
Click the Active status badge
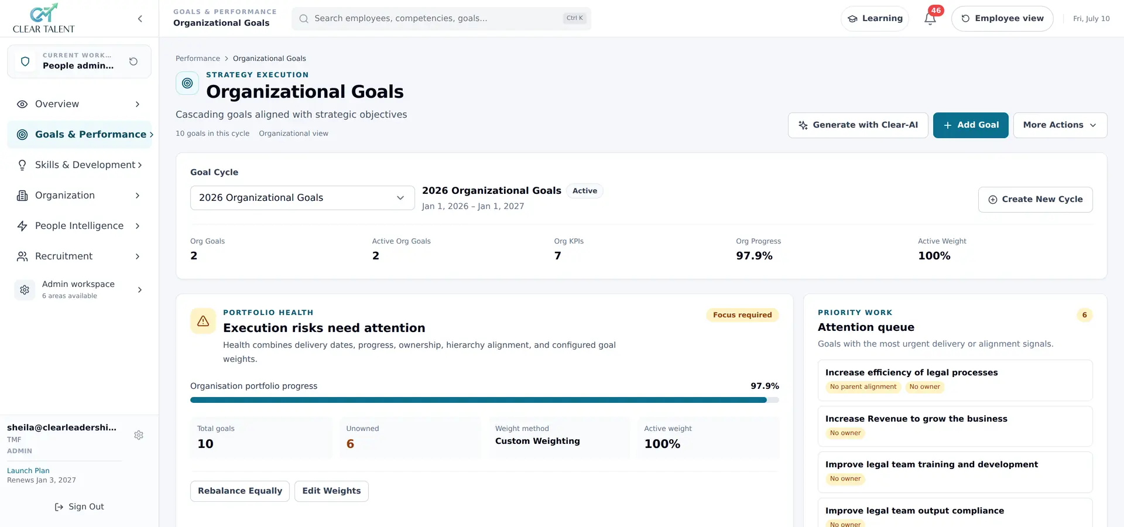pyautogui.click(x=585, y=191)
